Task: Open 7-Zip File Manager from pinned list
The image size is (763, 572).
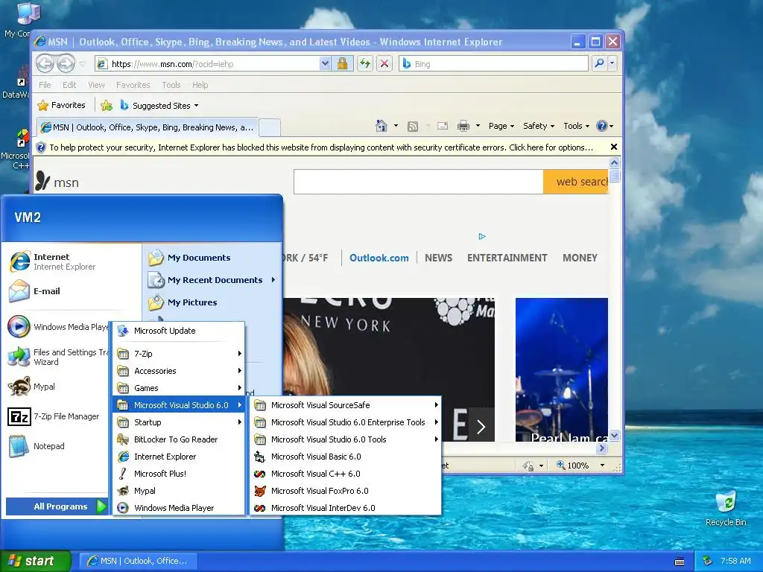Action: coord(54,417)
